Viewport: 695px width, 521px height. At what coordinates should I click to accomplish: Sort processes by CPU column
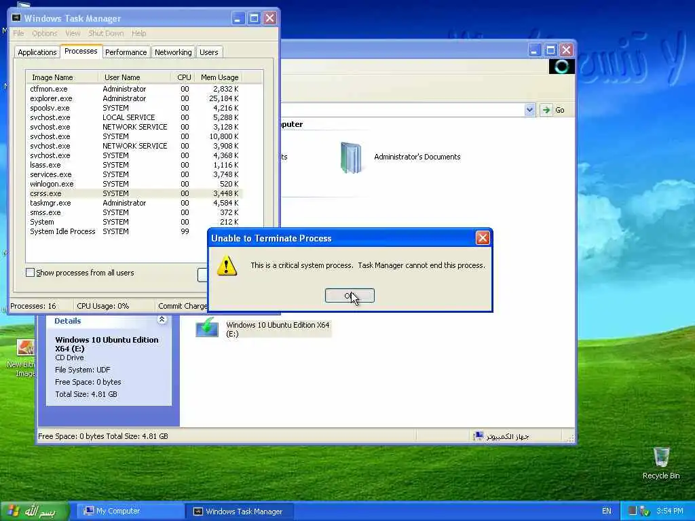click(183, 77)
